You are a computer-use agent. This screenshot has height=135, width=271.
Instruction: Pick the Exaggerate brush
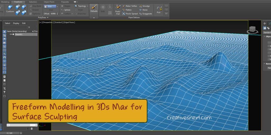145,13
